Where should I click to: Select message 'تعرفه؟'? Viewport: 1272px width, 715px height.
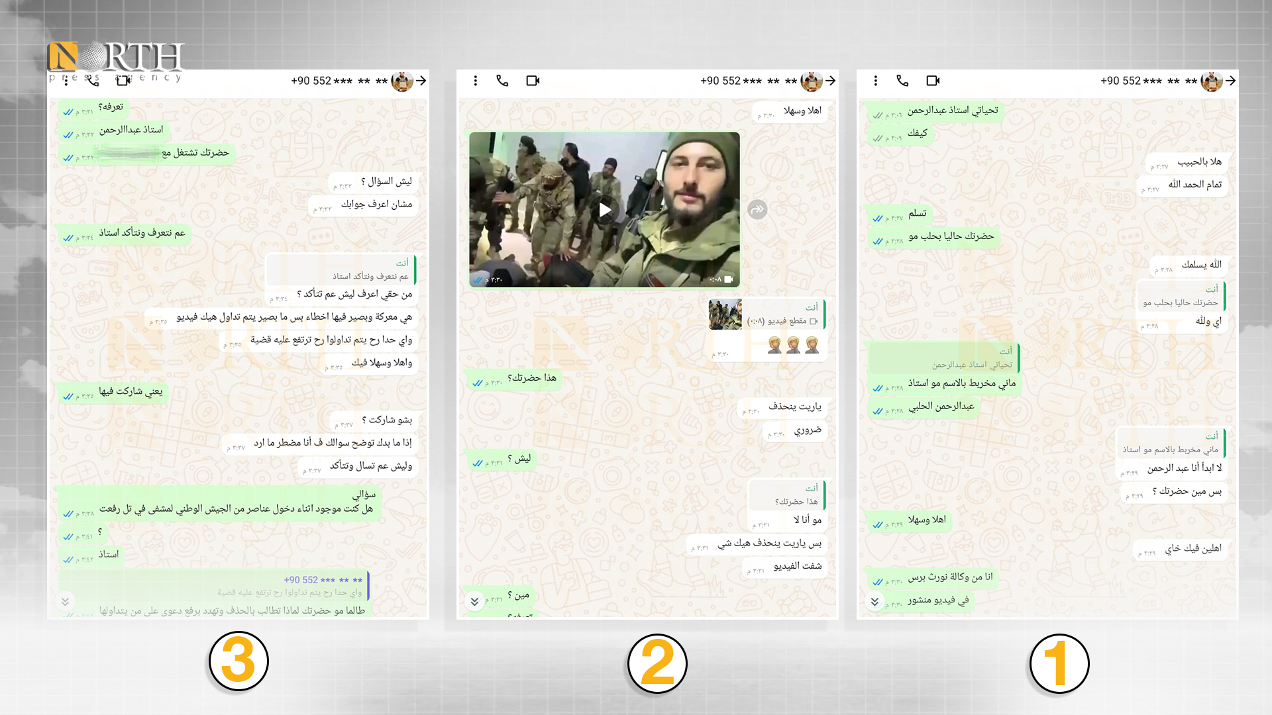point(93,108)
